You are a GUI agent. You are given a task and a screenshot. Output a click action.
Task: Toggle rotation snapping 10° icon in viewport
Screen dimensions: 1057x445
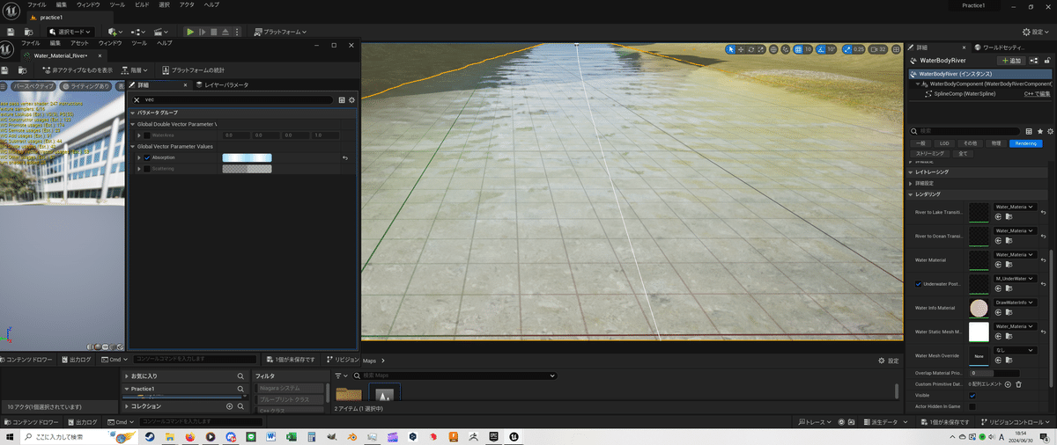click(x=819, y=49)
